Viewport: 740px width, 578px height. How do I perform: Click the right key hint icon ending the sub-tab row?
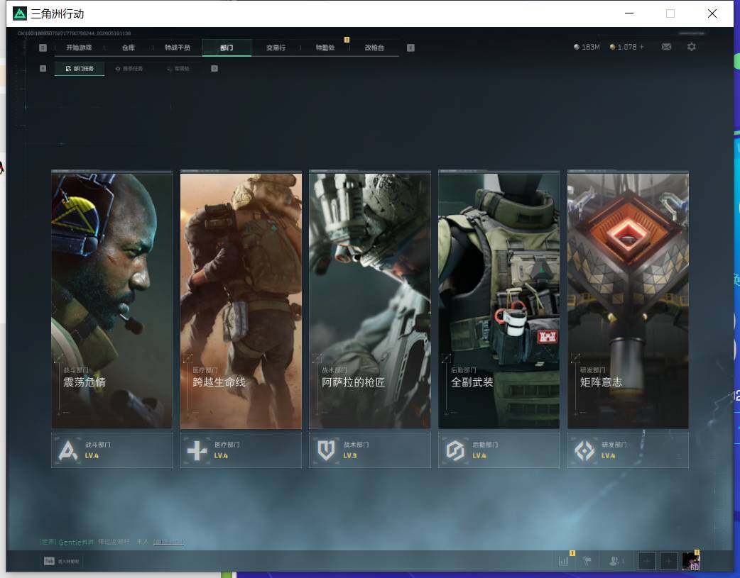[214, 68]
